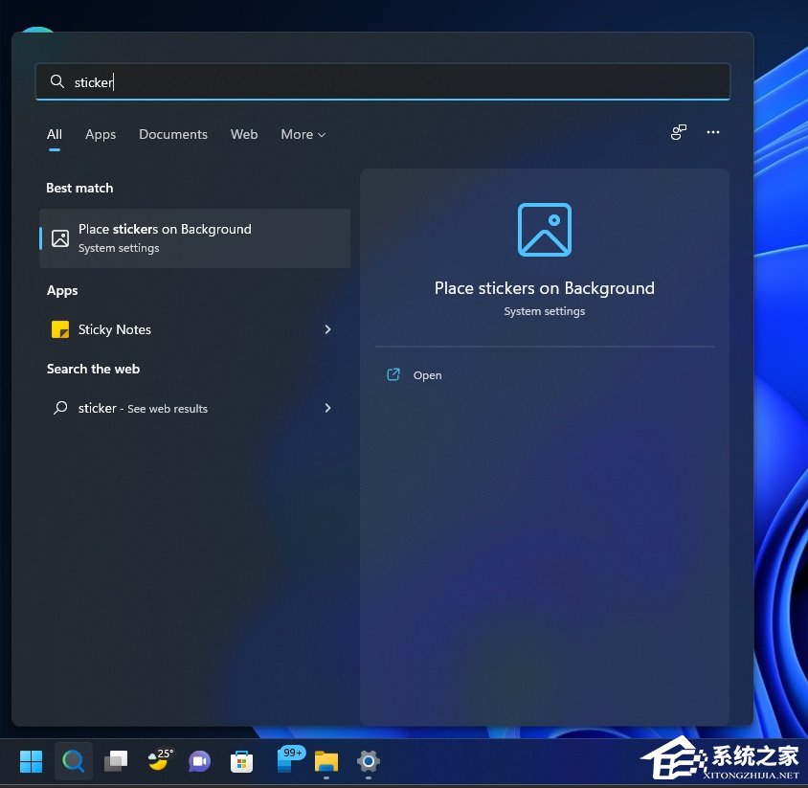The width and height of the screenshot is (808, 788).
Task: Expand the sticker web results arrow
Action: pyautogui.click(x=327, y=408)
